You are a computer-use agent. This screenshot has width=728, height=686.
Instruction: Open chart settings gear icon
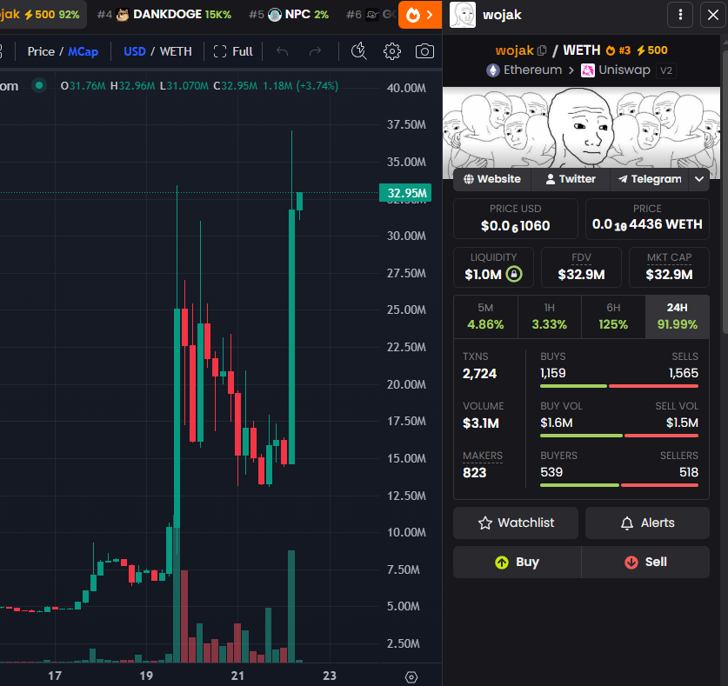392,51
